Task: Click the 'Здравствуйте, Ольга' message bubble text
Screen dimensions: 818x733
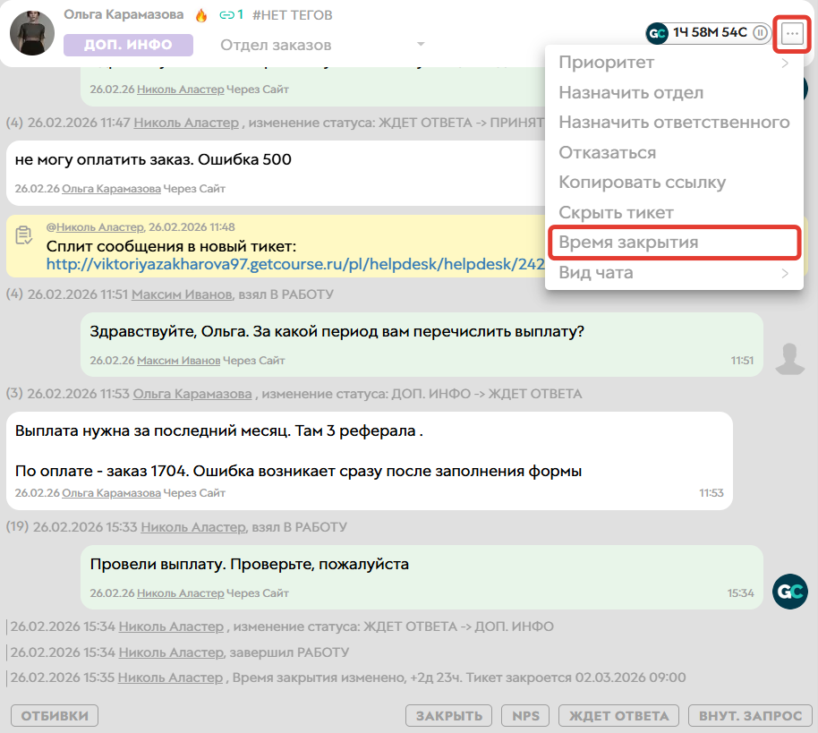Action: pyautogui.click(x=337, y=332)
